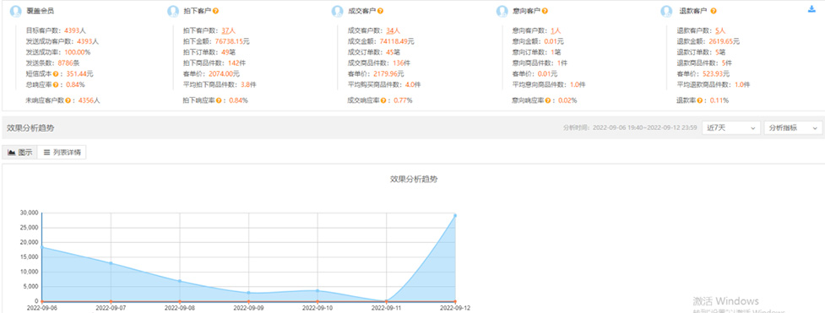Click the help icon beside 成交客户 heading
Image resolution: width=825 pixels, height=313 pixels.
point(380,10)
